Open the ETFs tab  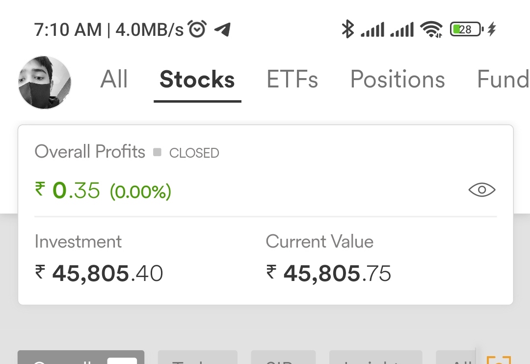tap(292, 79)
